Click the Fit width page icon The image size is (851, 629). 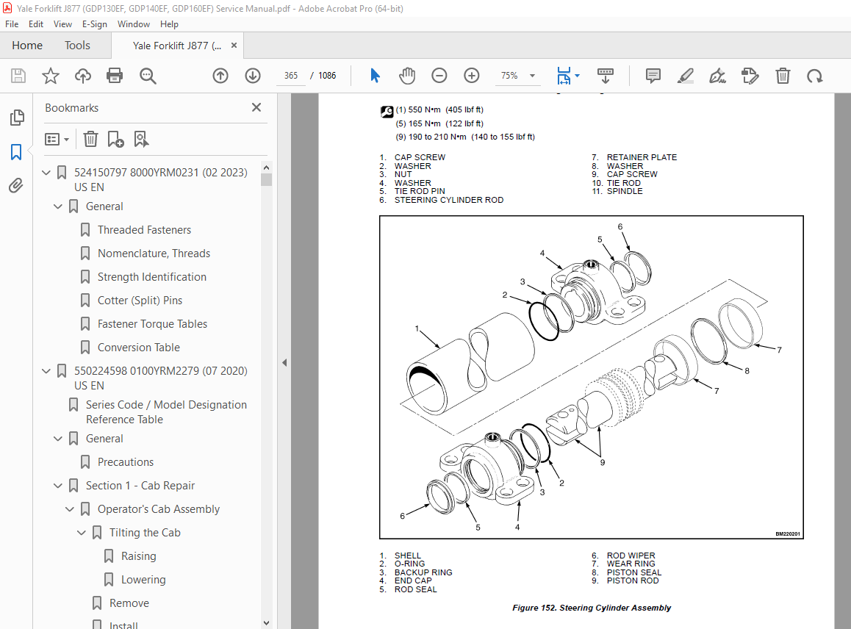coord(564,76)
